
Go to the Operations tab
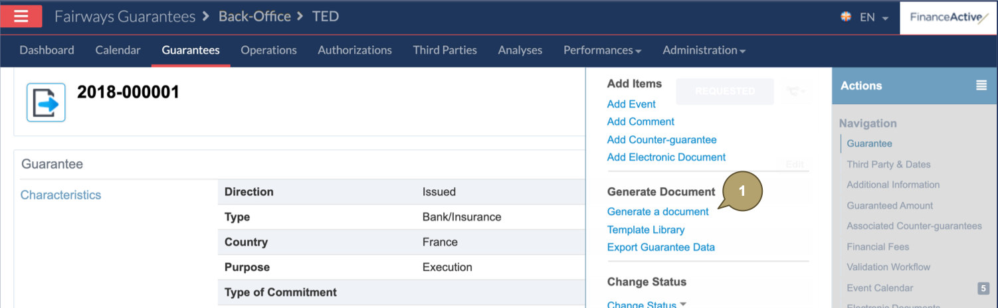coord(268,50)
